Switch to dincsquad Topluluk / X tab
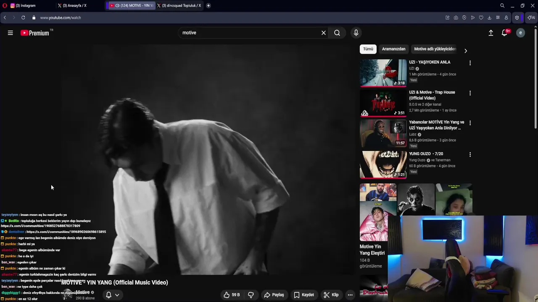This screenshot has width=538, height=302. [x=179, y=5]
